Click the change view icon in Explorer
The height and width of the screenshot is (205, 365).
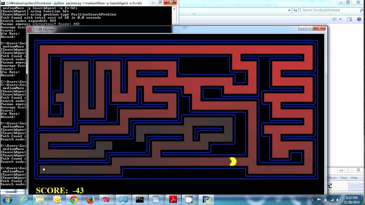(335, 19)
